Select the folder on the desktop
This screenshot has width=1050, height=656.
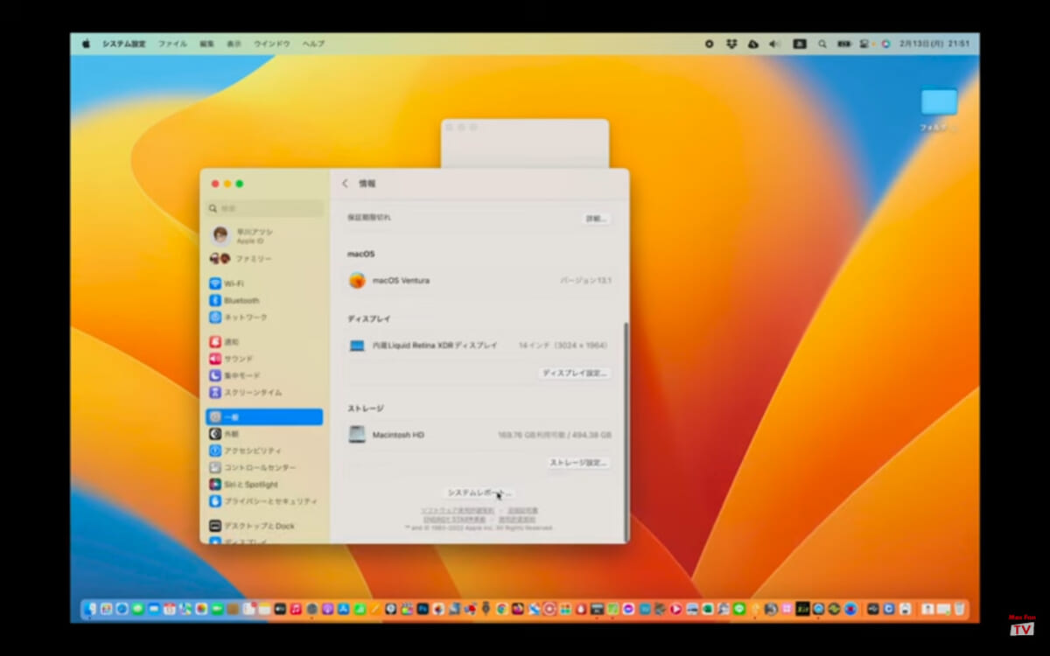pos(939,102)
